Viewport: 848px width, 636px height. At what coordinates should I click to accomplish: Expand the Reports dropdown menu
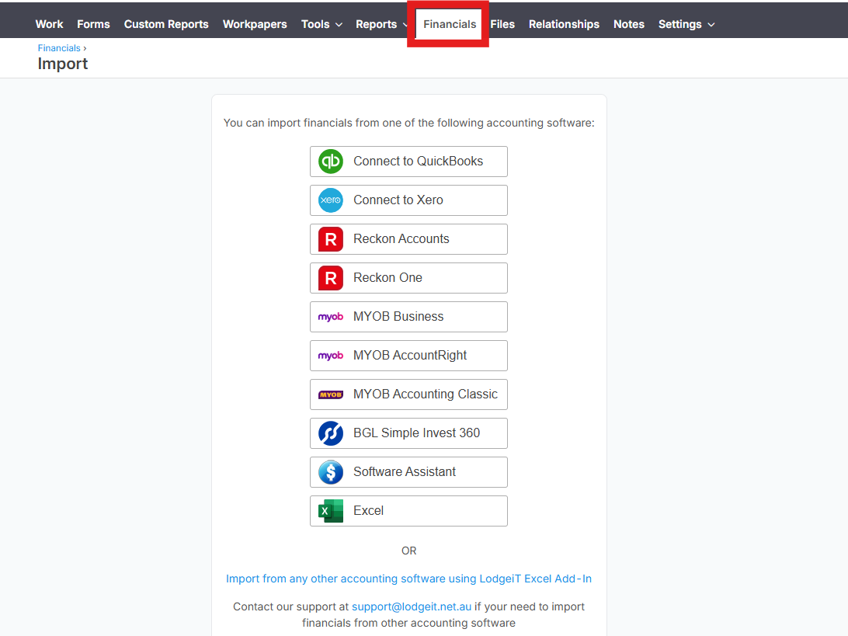tap(381, 24)
